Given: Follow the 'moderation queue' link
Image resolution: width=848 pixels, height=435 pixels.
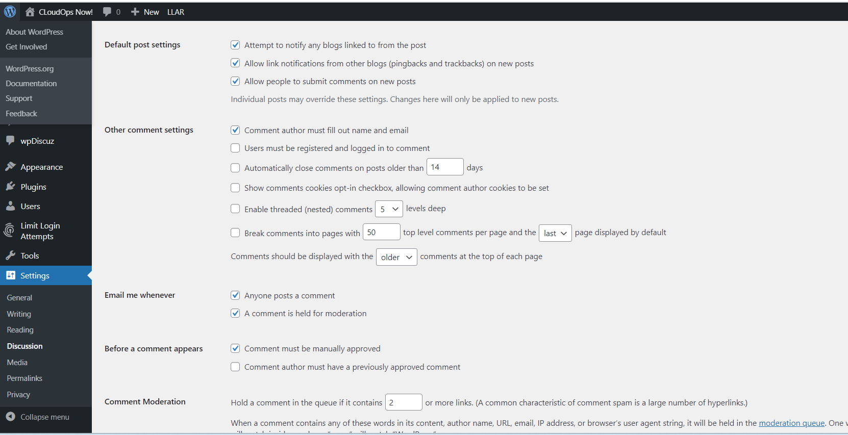Looking at the screenshot, I should click(791, 423).
